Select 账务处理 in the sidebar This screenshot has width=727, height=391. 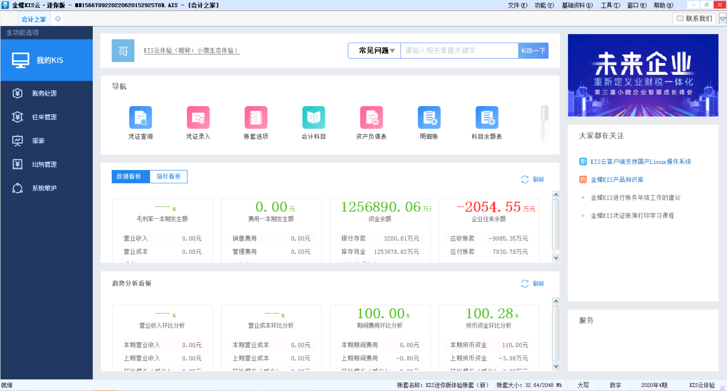44,93
